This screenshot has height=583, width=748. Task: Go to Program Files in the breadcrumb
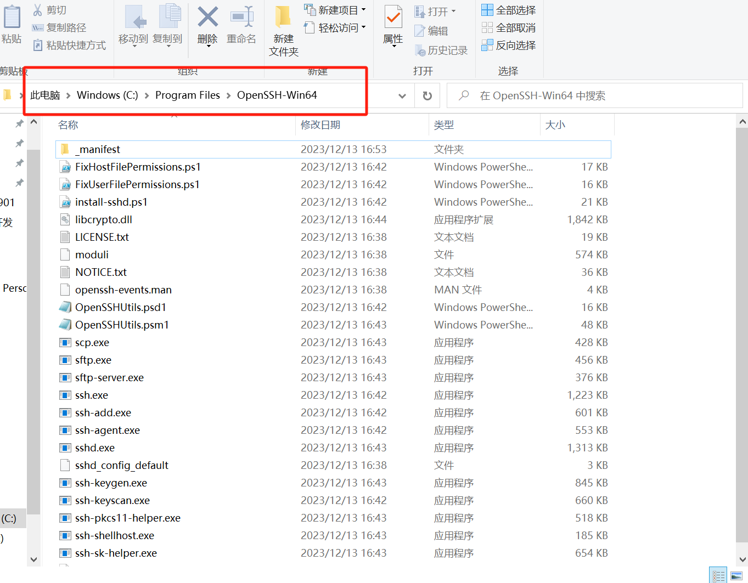coord(188,95)
